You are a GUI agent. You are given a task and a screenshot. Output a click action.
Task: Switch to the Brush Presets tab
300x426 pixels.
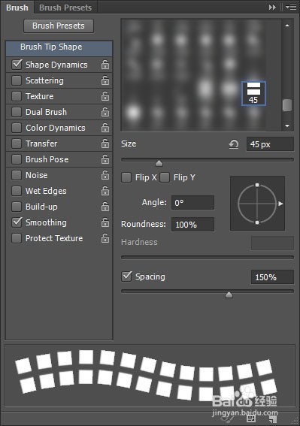point(65,8)
